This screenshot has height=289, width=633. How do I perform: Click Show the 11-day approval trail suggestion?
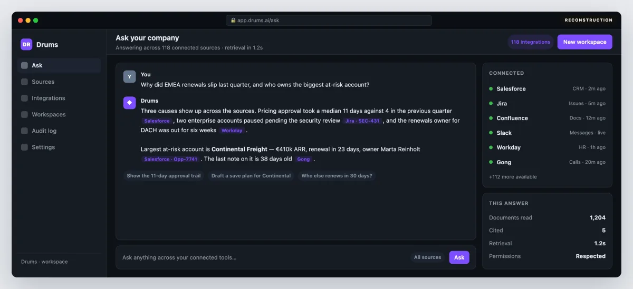coord(164,176)
